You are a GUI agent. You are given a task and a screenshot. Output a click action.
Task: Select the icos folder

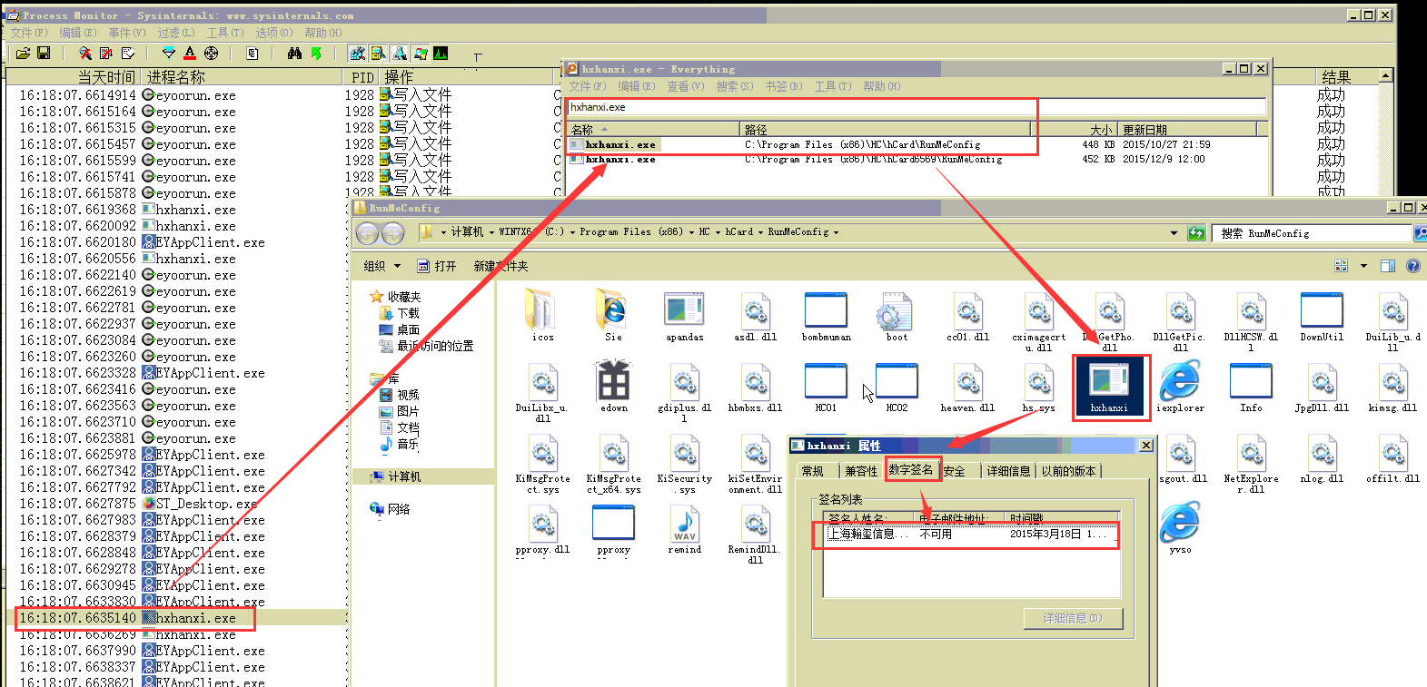pyautogui.click(x=543, y=317)
